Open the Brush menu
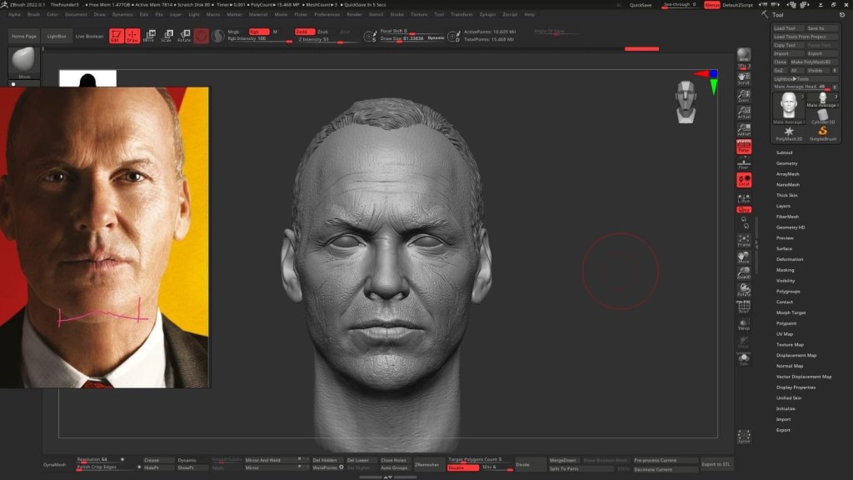This screenshot has width=853, height=480. point(33,14)
